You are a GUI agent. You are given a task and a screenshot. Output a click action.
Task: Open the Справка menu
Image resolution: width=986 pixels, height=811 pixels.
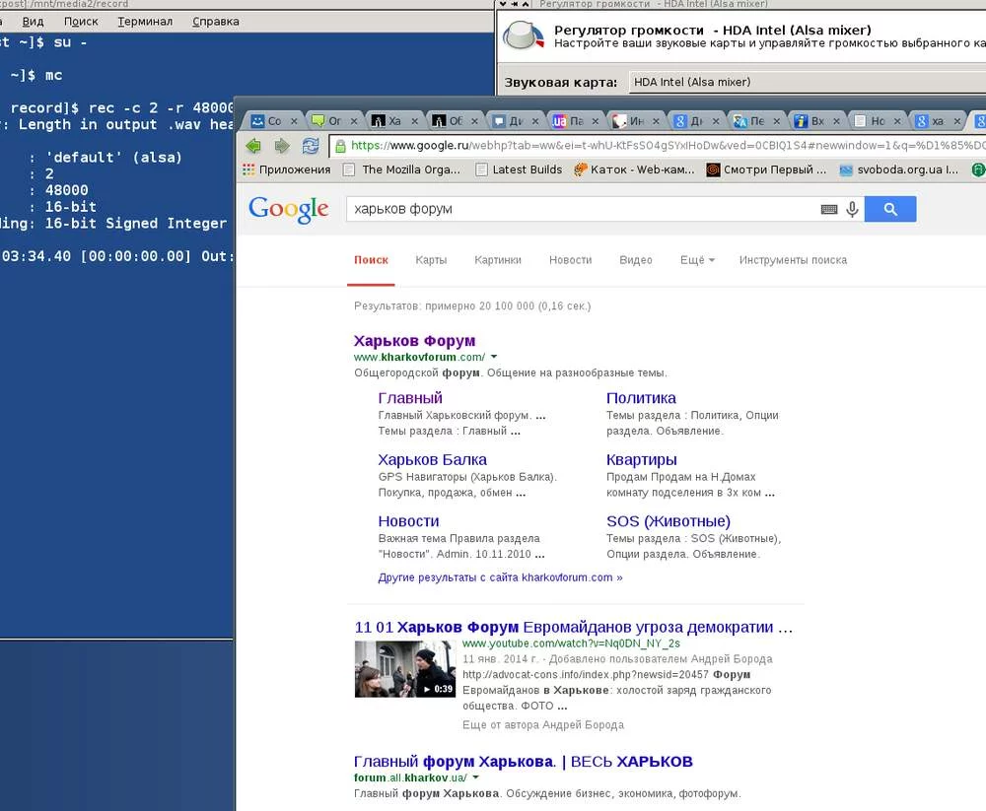(216, 22)
